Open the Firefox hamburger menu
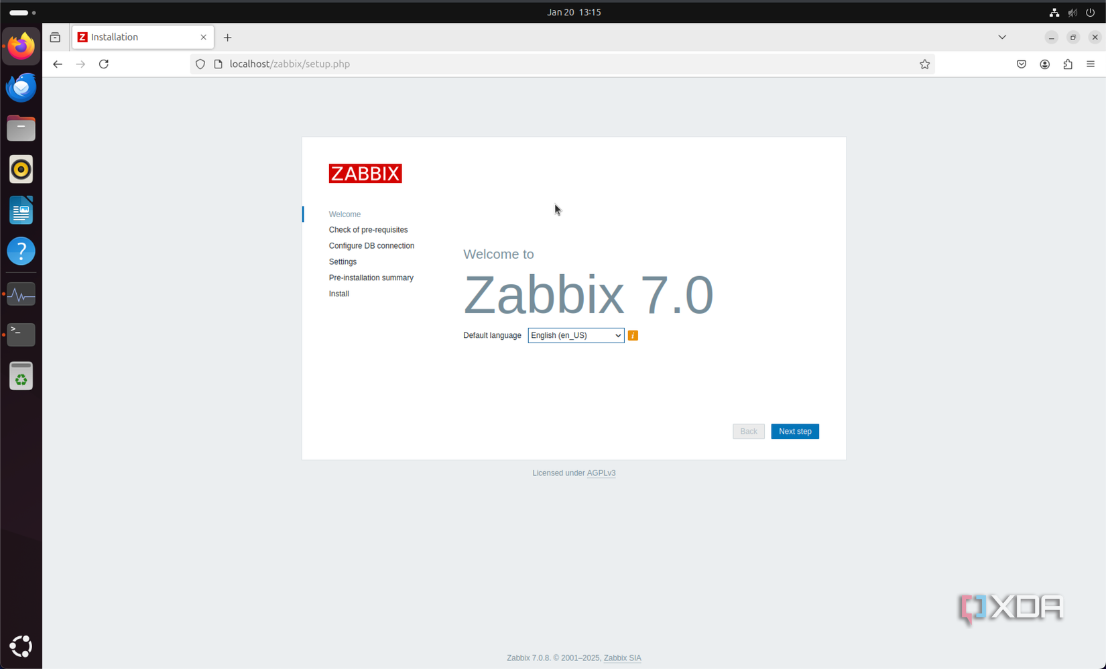 coord(1089,64)
